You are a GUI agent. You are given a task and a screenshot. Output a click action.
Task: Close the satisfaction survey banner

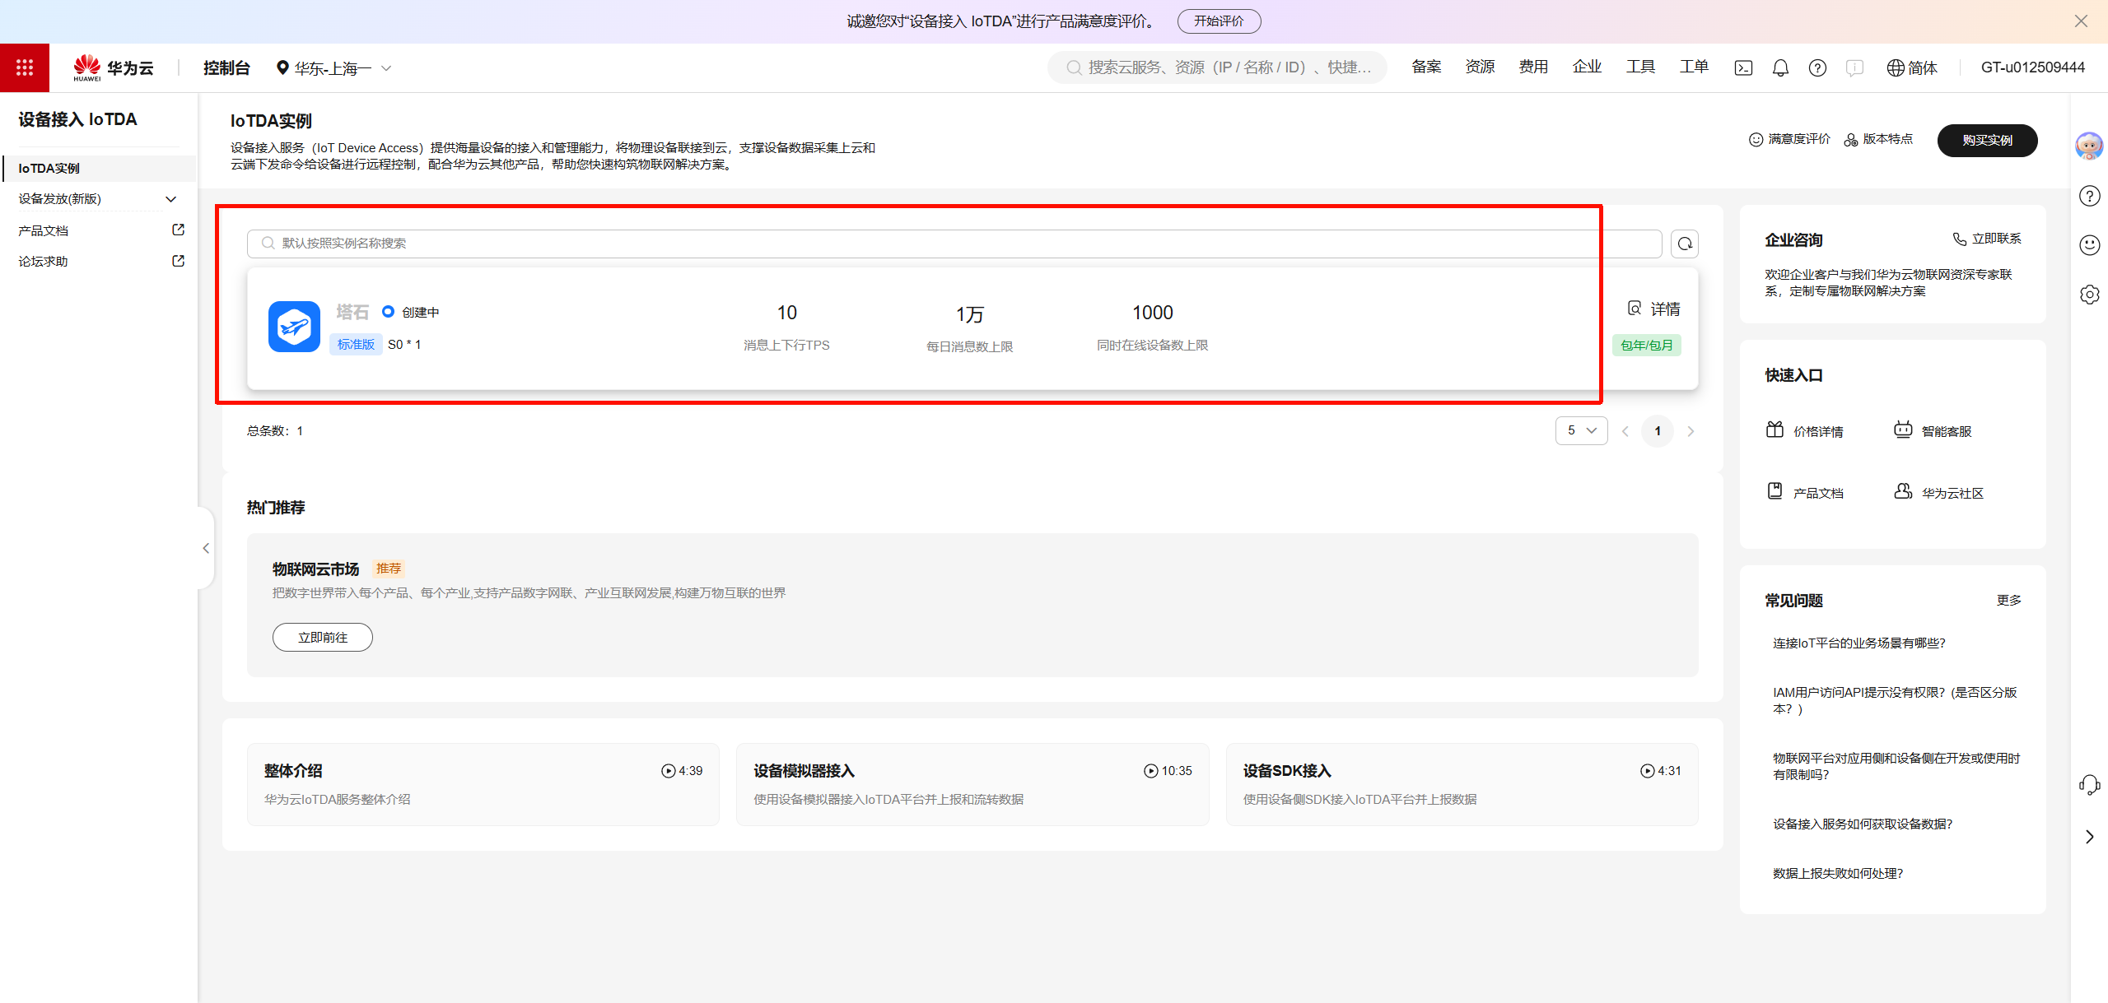(x=2081, y=21)
